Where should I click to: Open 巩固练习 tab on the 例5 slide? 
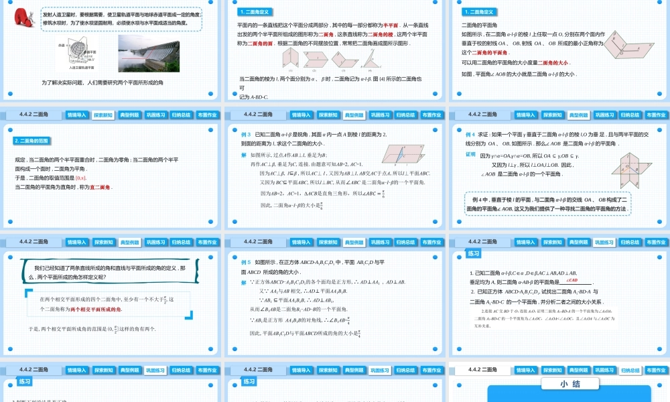(380, 243)
